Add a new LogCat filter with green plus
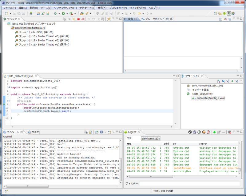The height and width of the screenshot is (196, 246). 214,132
